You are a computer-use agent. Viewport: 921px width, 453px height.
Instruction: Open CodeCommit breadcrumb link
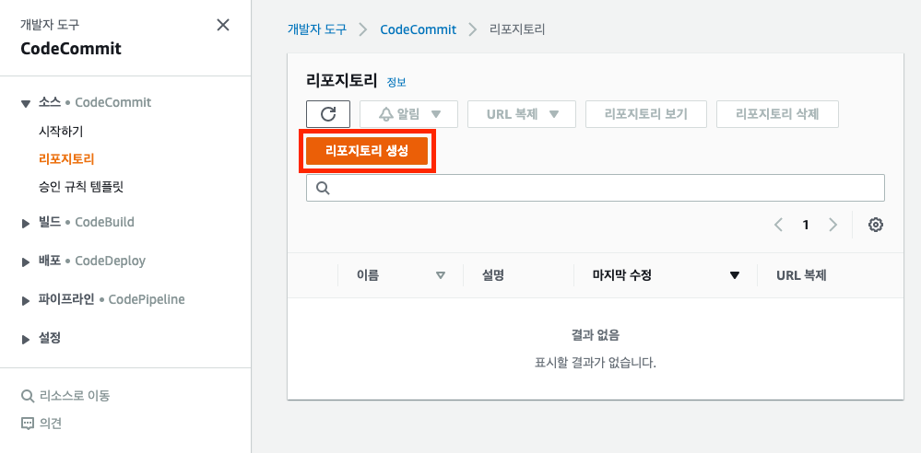pyautogui.click(x=419, y=29)
